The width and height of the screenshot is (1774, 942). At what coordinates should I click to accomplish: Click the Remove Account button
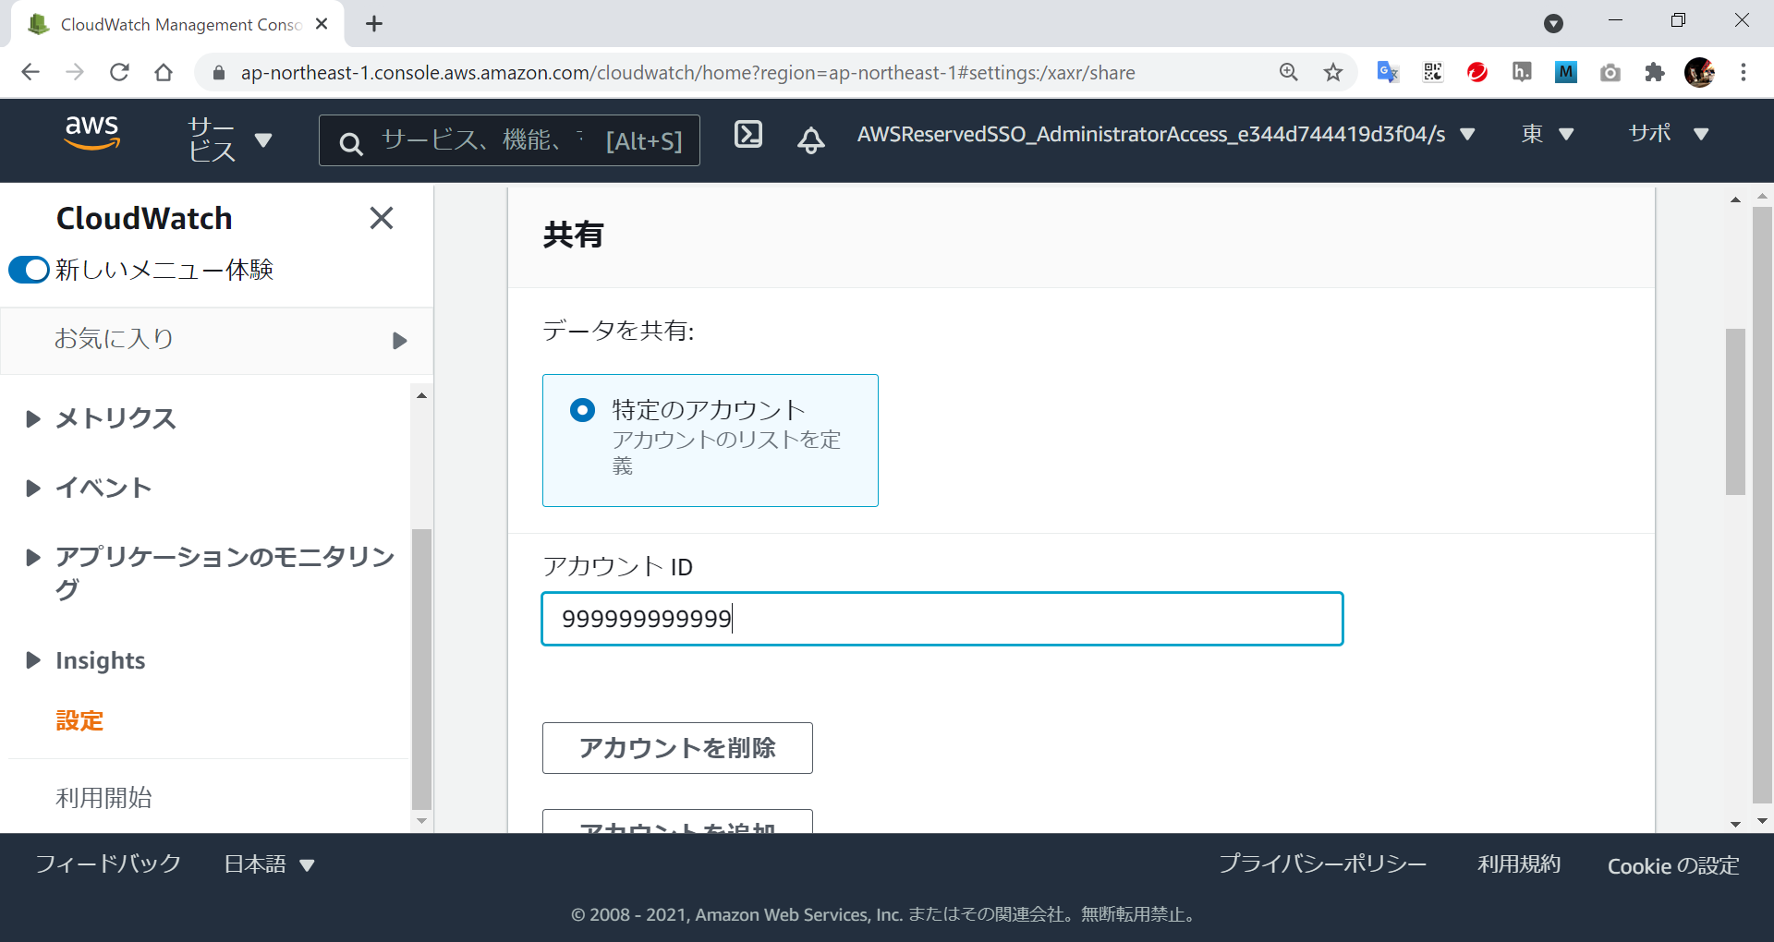click(676, 748)
